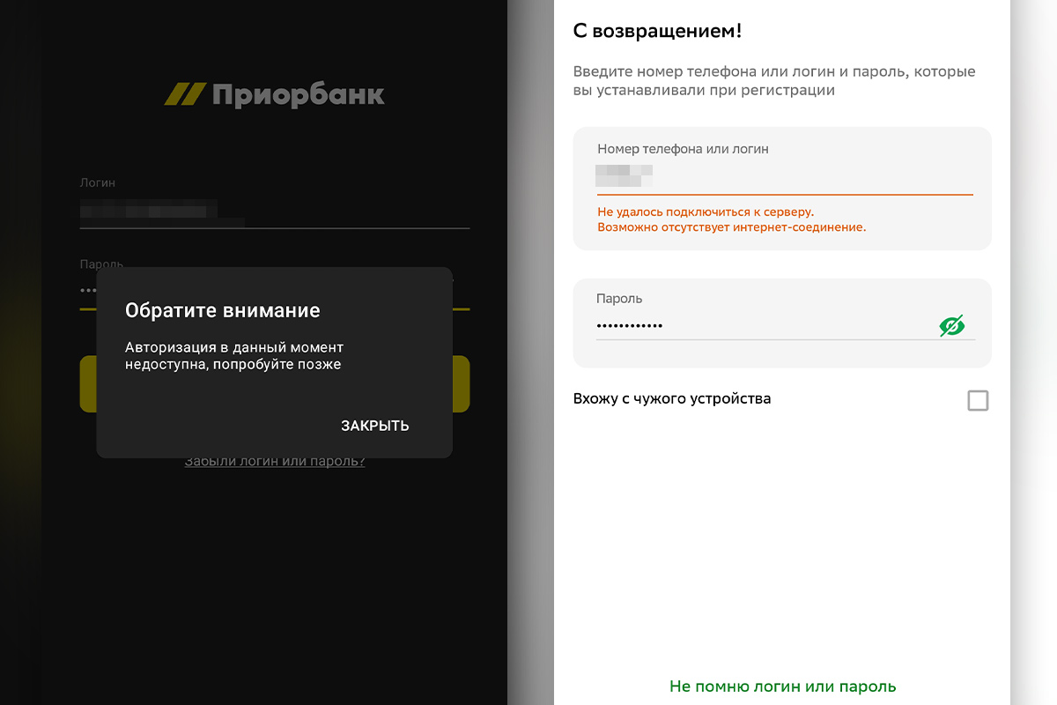Open the "Не помню логин или пароль" link

[x=783, y=686]
